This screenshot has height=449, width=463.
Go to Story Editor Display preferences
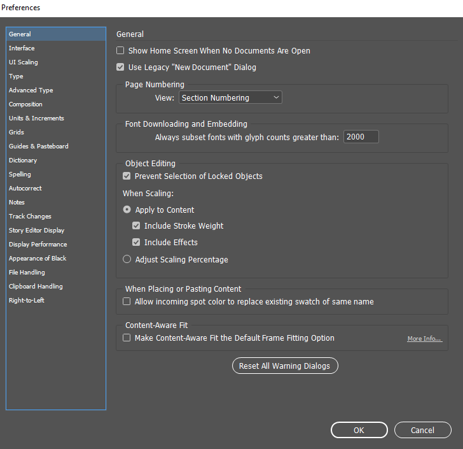56,230
